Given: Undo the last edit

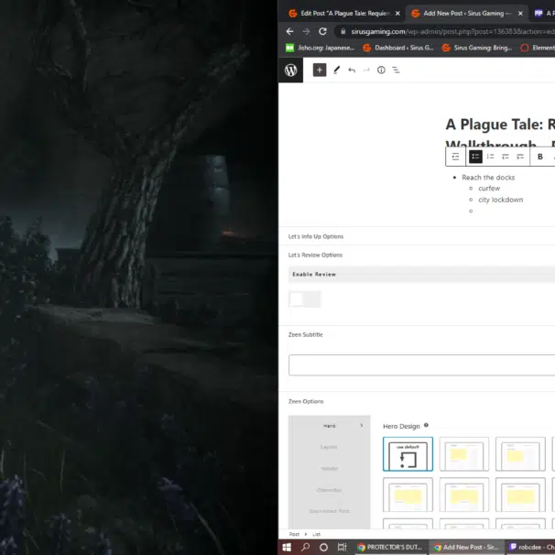Looking at the screenshot, I should 352,71.
